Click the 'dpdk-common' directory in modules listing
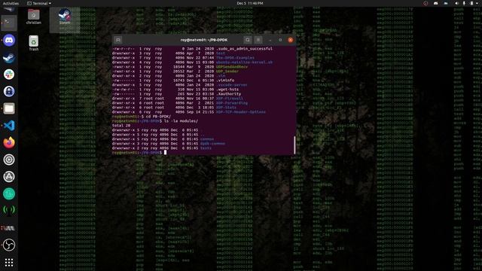Image resolution: width=482 pixels, height=271 pixels. tap(212, 144)
